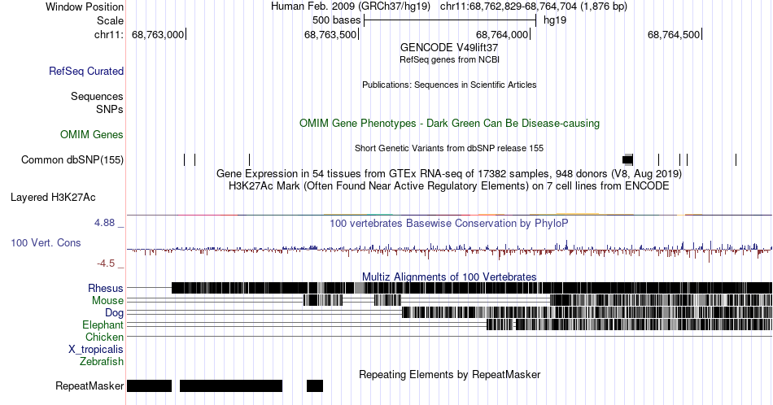Click the small rightmost RepeatMasker block
The height and width of the screenshot is (405, 773).
pos(315,385)
